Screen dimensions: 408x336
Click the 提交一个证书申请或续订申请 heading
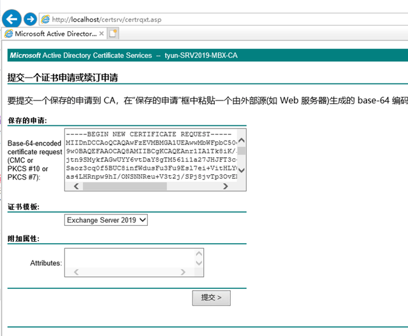[x=62, y=78]
